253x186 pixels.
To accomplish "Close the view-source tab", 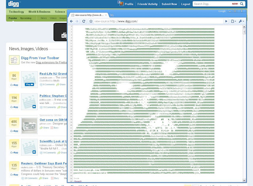I will [106, 15].
